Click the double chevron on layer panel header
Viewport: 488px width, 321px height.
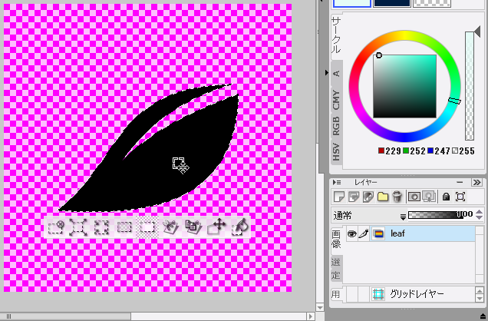477,182
